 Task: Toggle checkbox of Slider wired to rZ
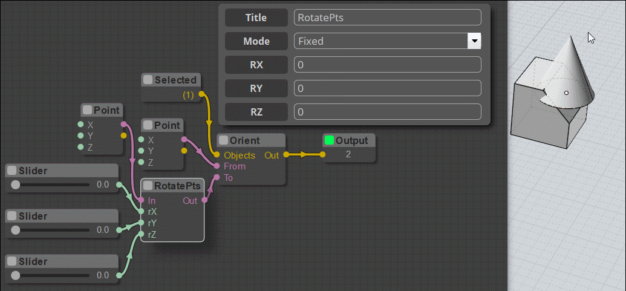click(x=12, y=261)
